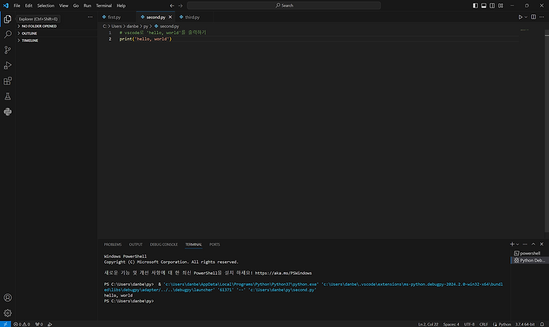
Task: Open the Accounts menu icon
Action: [8, 297]
